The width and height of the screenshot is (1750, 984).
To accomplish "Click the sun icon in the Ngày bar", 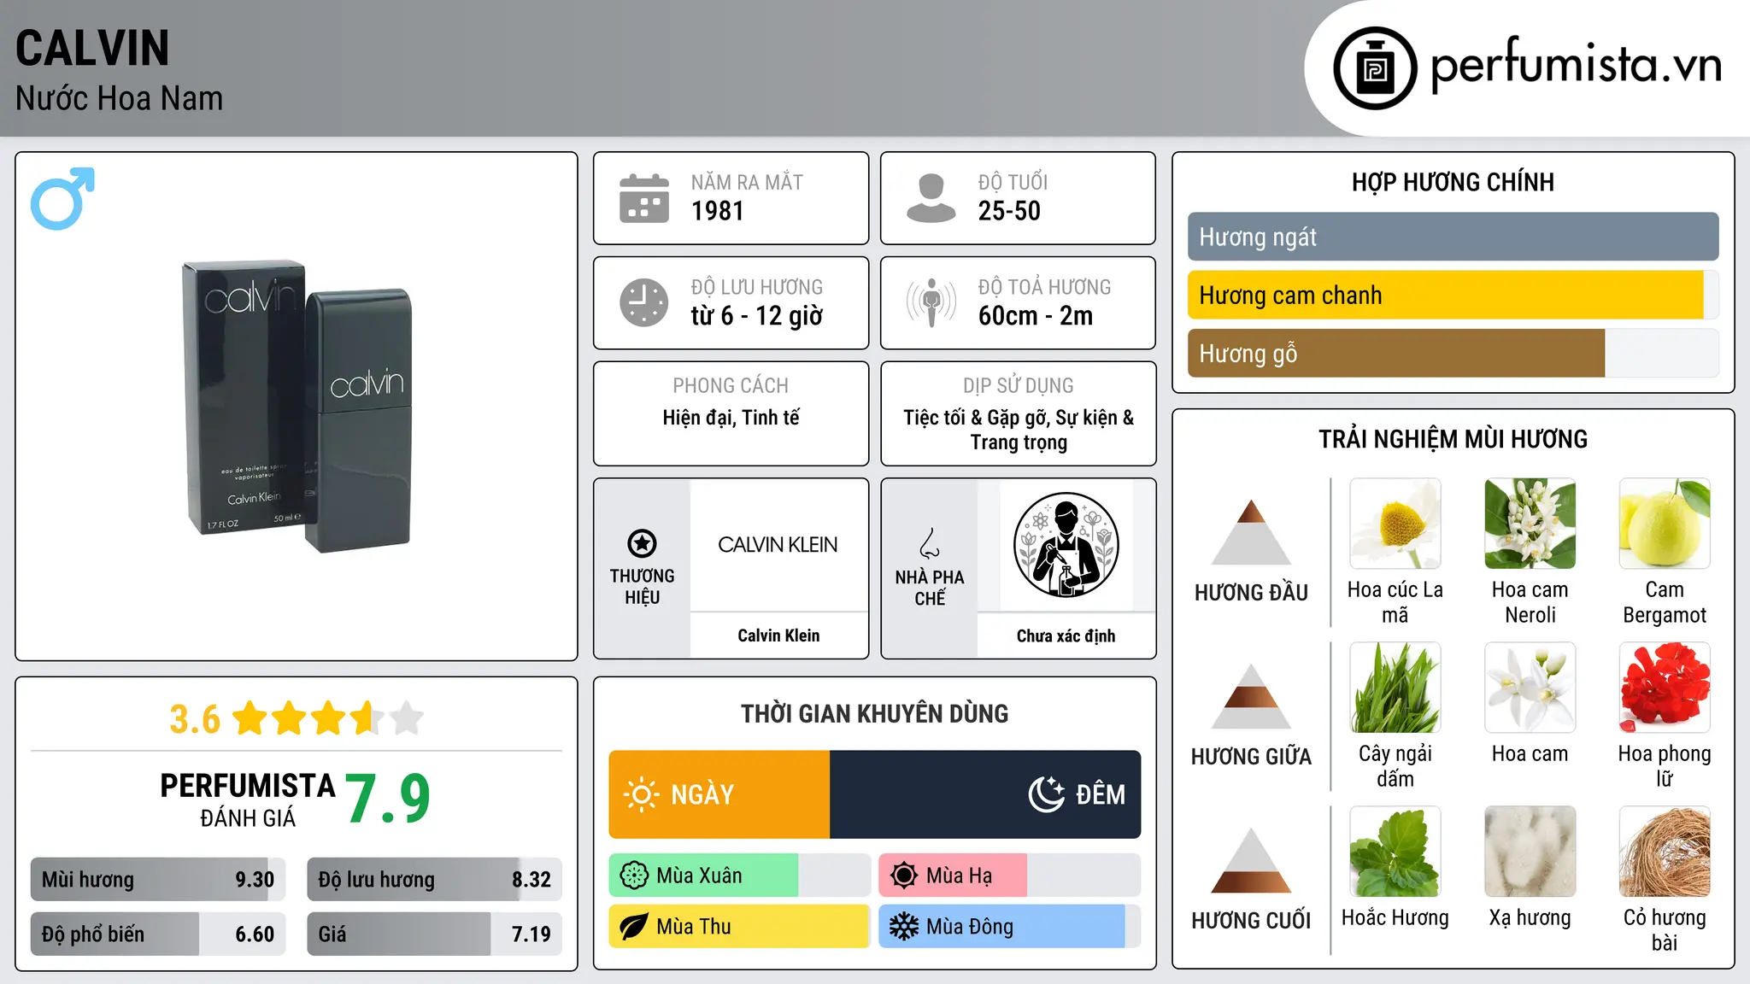I will point(641,794).
